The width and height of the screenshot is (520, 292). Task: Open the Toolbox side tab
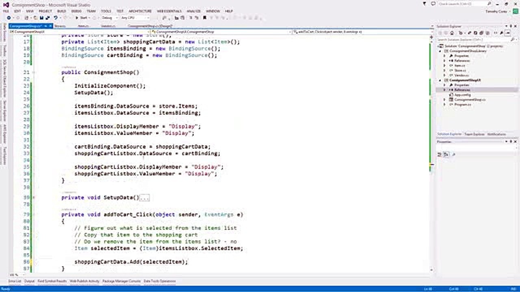(4, 51)
